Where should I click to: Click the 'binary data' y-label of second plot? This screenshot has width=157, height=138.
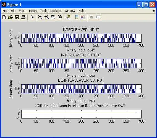pyautogui.click(x=11, y=64)
